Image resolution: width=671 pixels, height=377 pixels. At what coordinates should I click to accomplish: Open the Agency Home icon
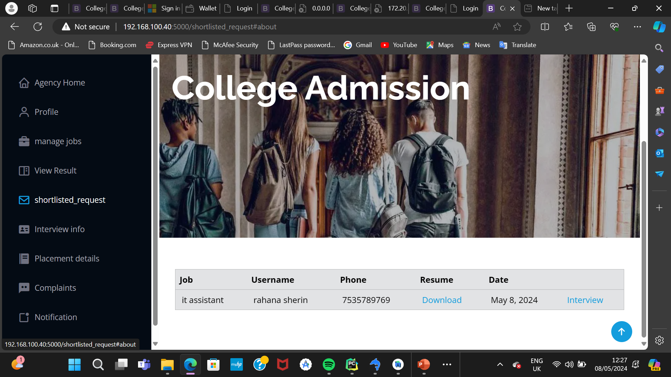point(24,82)
